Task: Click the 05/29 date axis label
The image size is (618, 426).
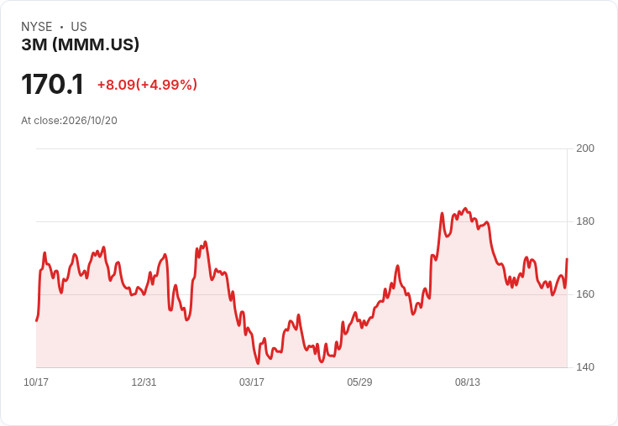Action: pos(359,382)
